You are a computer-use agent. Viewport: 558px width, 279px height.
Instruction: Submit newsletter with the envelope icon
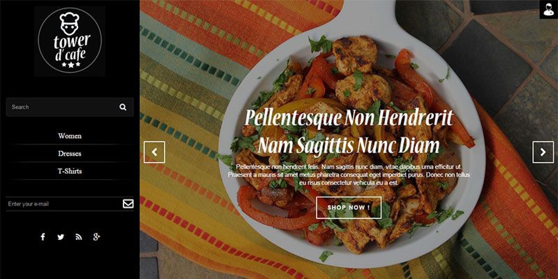pos(128,204)
